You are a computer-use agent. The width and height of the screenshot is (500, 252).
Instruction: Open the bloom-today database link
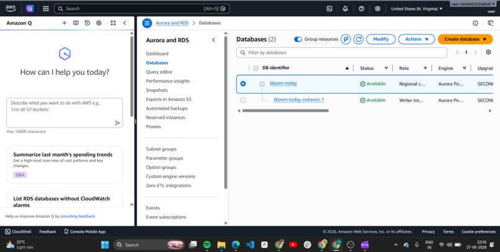283,83
